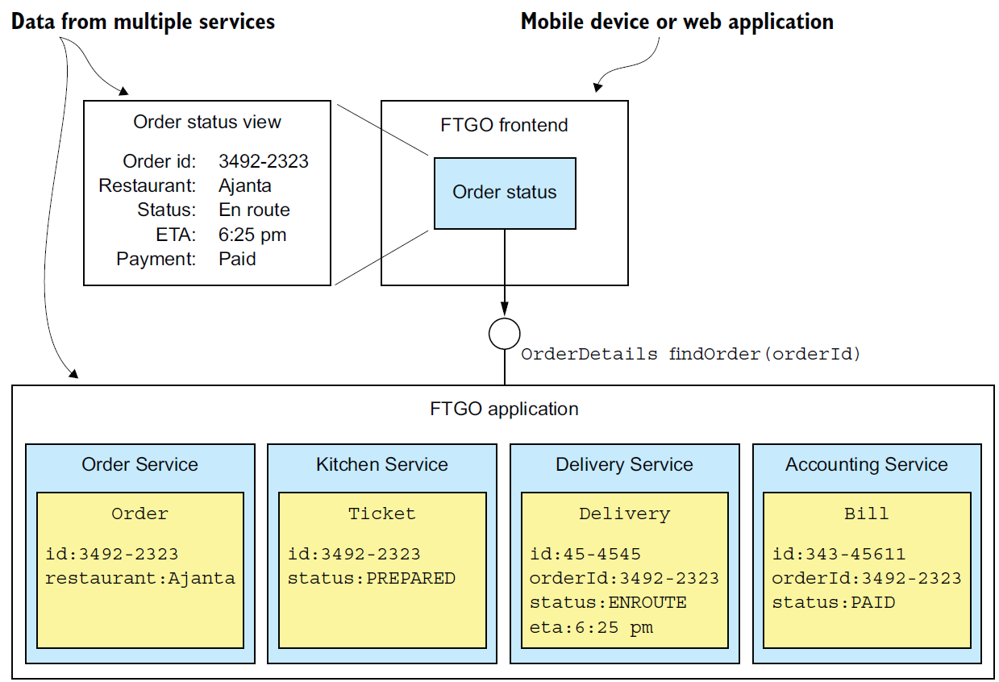Click the 'Mobile device or web application' caption
The height and width of the screenshot is (682, 999).
(677, 21)
